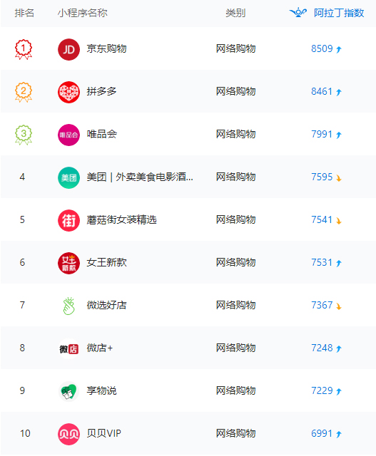The width and height of the screenshot is (376, 456).
Task: Click the Aladdin lamp icon in header
Action: (x=298, y=13)
